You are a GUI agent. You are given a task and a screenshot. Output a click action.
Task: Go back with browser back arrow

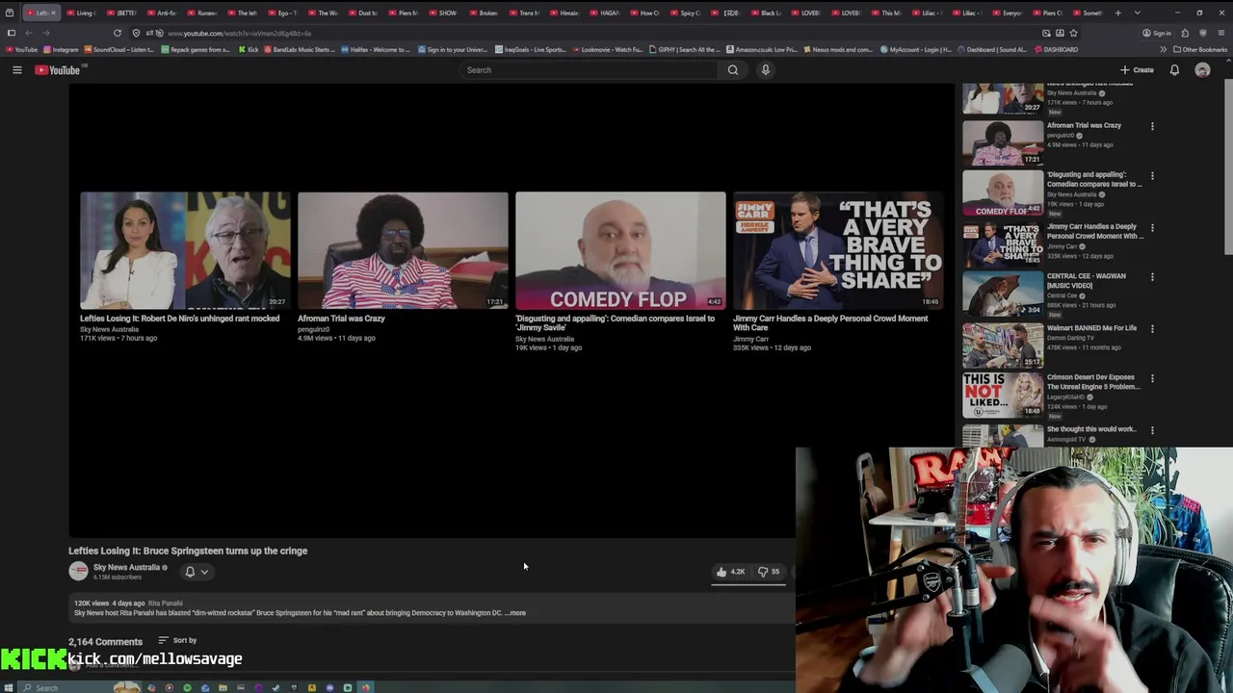click(x=29, y=33)
